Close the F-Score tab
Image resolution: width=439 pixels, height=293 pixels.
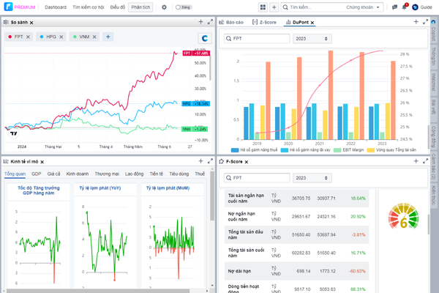coord(247,162)
